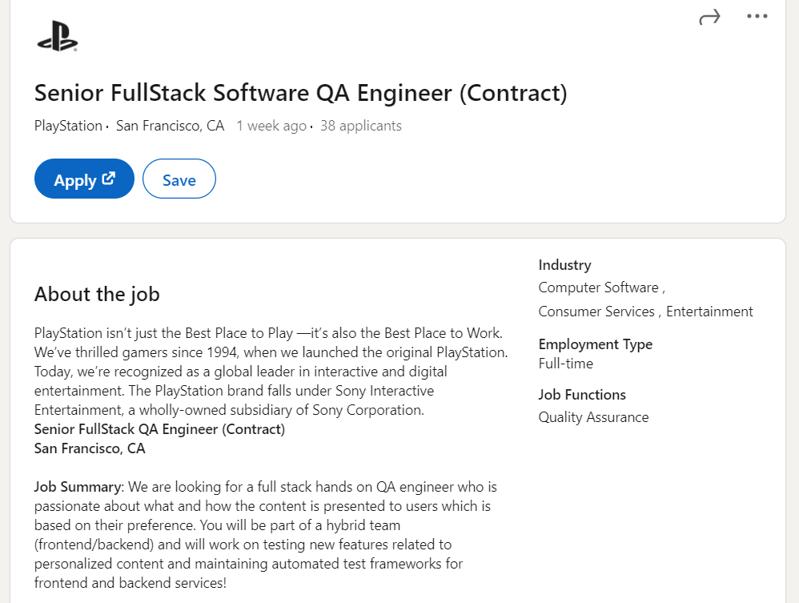
Task: Share this job with the arrow icon
Action: click(709, 17)
